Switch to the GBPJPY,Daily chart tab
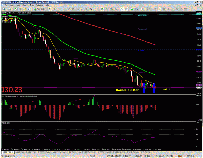The height and width of the screenshot is (158, 203). [45, 152]
